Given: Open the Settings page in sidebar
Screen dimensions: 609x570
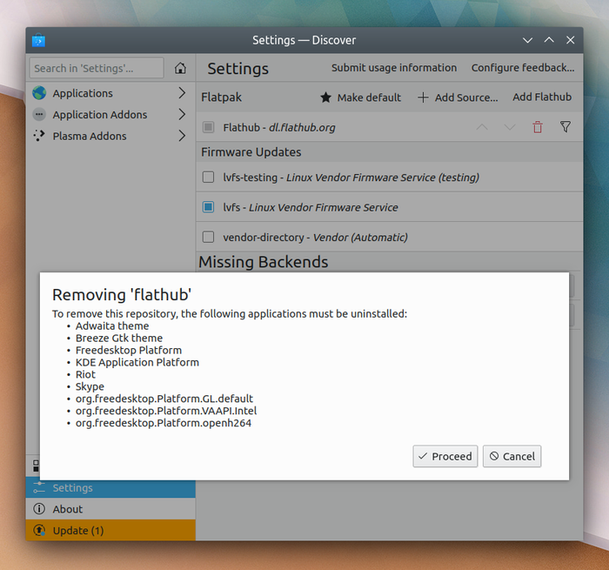Looking at the screenshot, I should click(x=110, y=487).
